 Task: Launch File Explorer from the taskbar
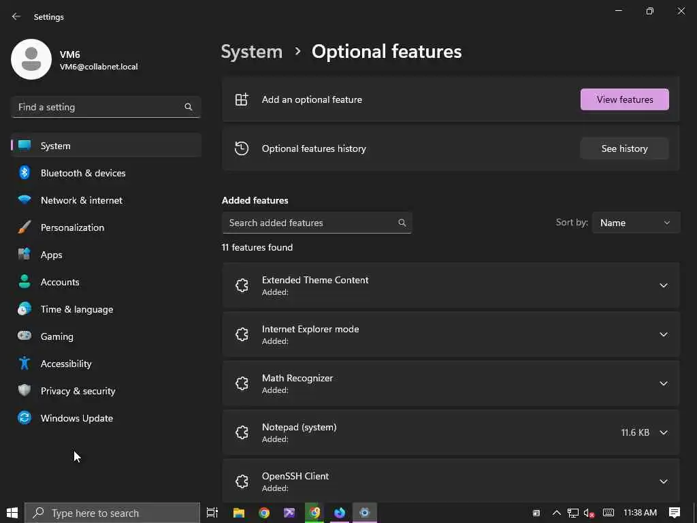(239, 513)
